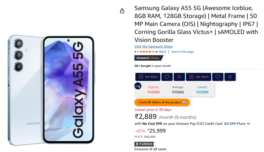Click the star rating icons
This screenshot has height=152, width=264.
147,52
